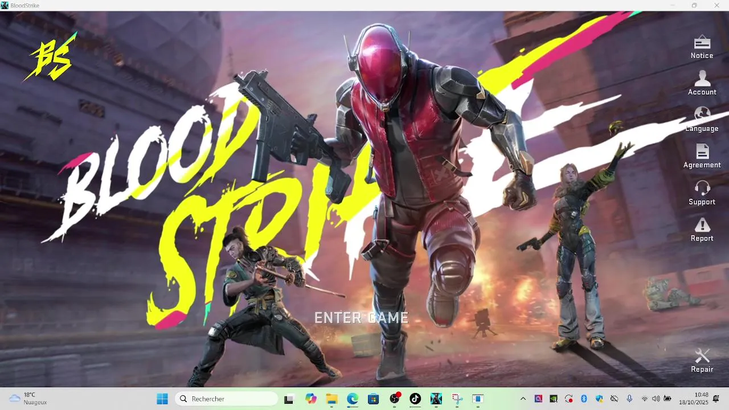Open the volume speaker control
Viewport: 729px width, 410px height.
coord(656,399)
